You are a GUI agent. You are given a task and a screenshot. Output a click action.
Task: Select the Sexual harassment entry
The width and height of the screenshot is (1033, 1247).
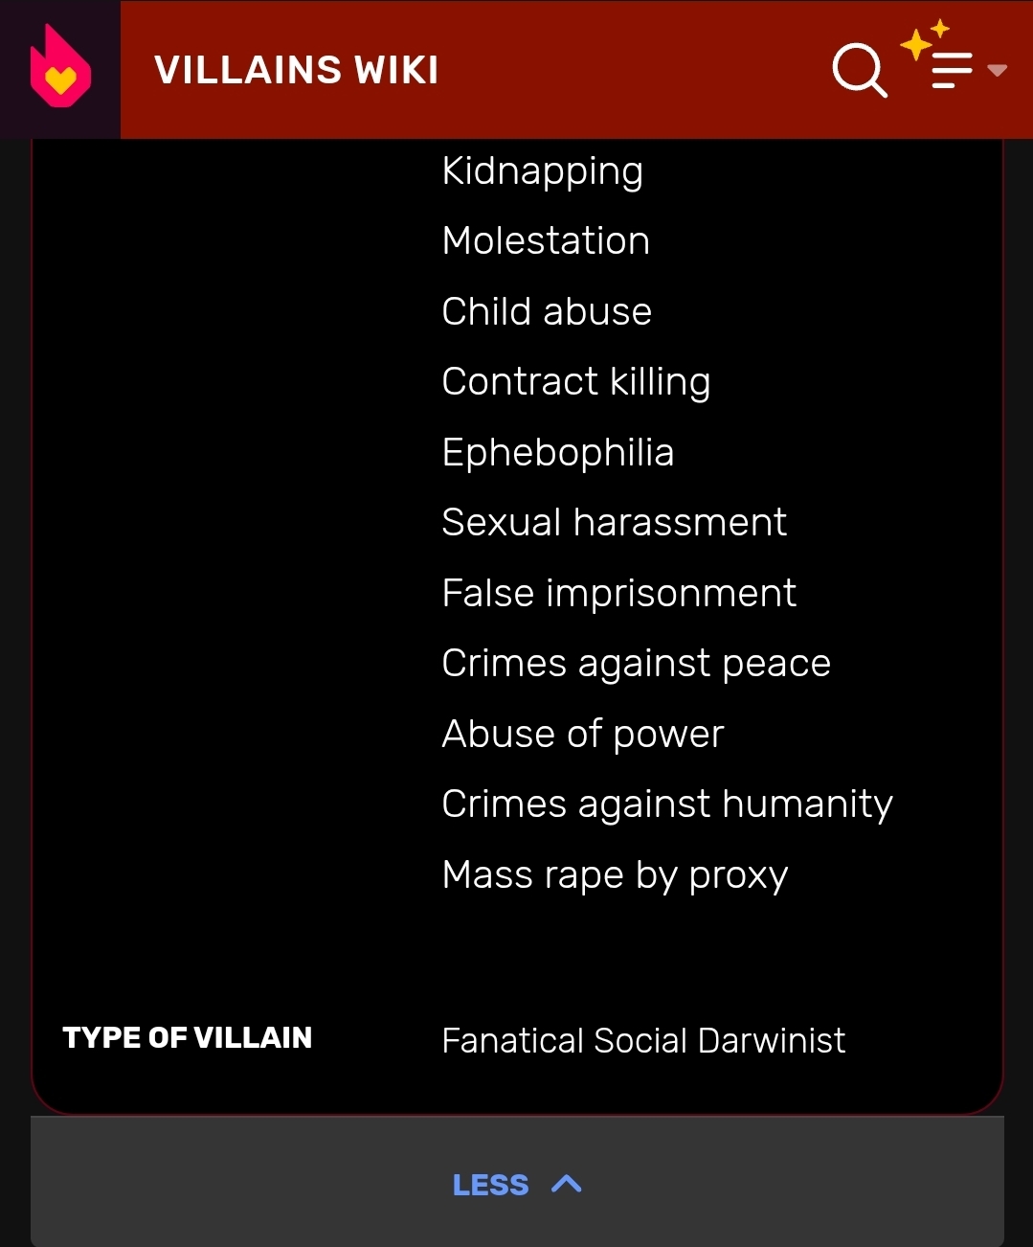tap(614, 523)
